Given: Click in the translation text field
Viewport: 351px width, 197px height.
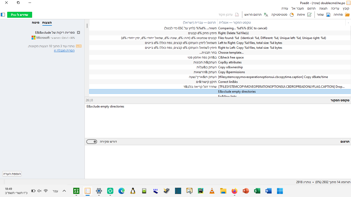Looking at the screenshot, I should (218, 162).
